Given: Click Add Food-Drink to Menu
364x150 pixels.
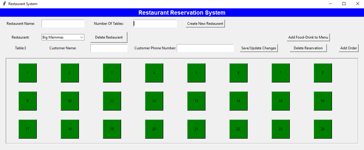Looking at the screenshot, I should tap(308, 37).
